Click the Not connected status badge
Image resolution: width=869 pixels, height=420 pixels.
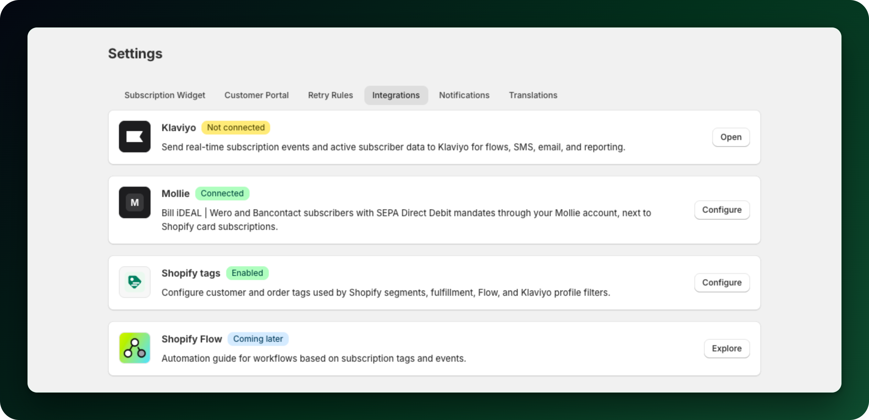point(236,128)
